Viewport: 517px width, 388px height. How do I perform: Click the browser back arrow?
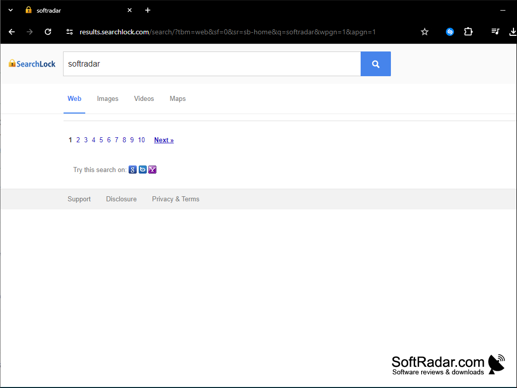coord(12,32)
